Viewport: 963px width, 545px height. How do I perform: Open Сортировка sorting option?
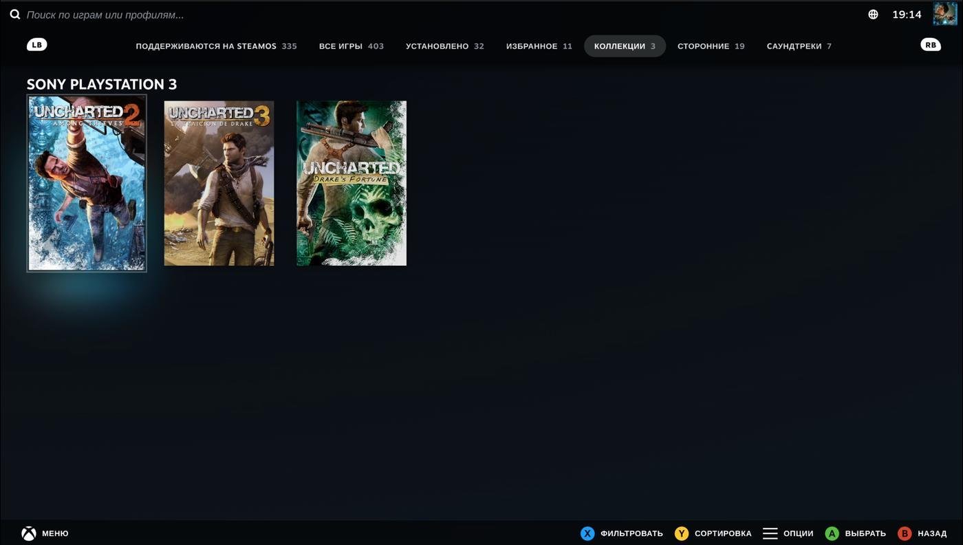tap(723, 533)
